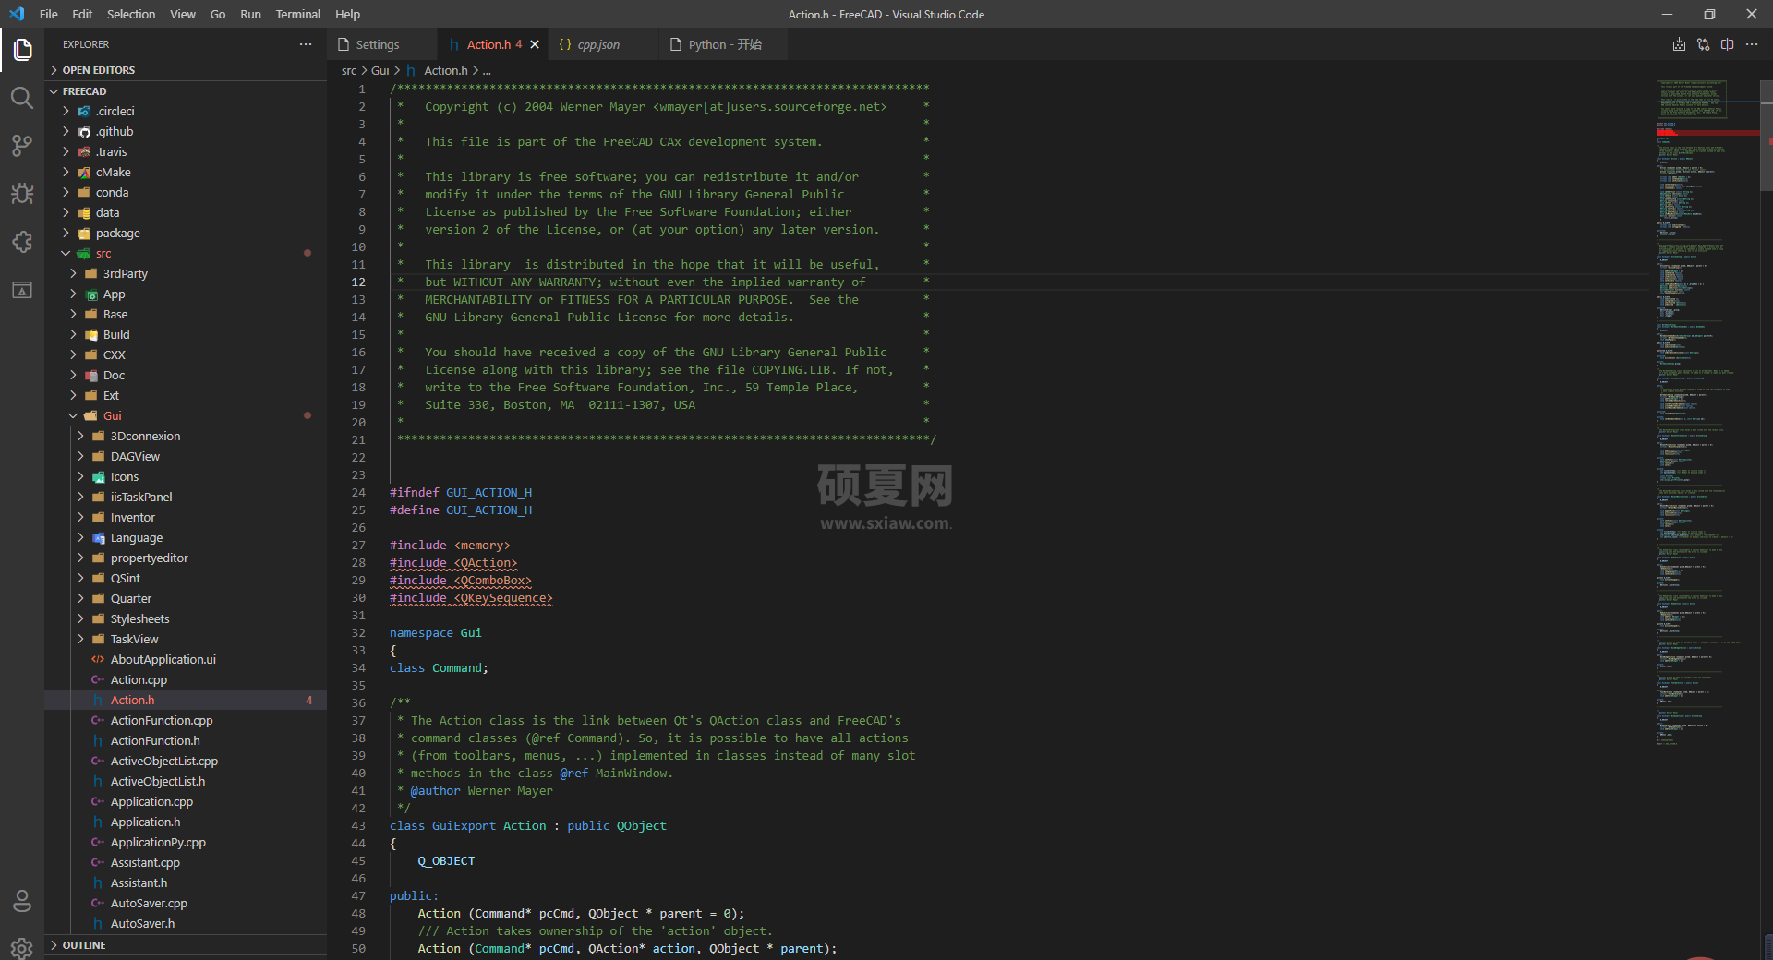Open ActiveObjectList.h in explorer

[186, 782]
